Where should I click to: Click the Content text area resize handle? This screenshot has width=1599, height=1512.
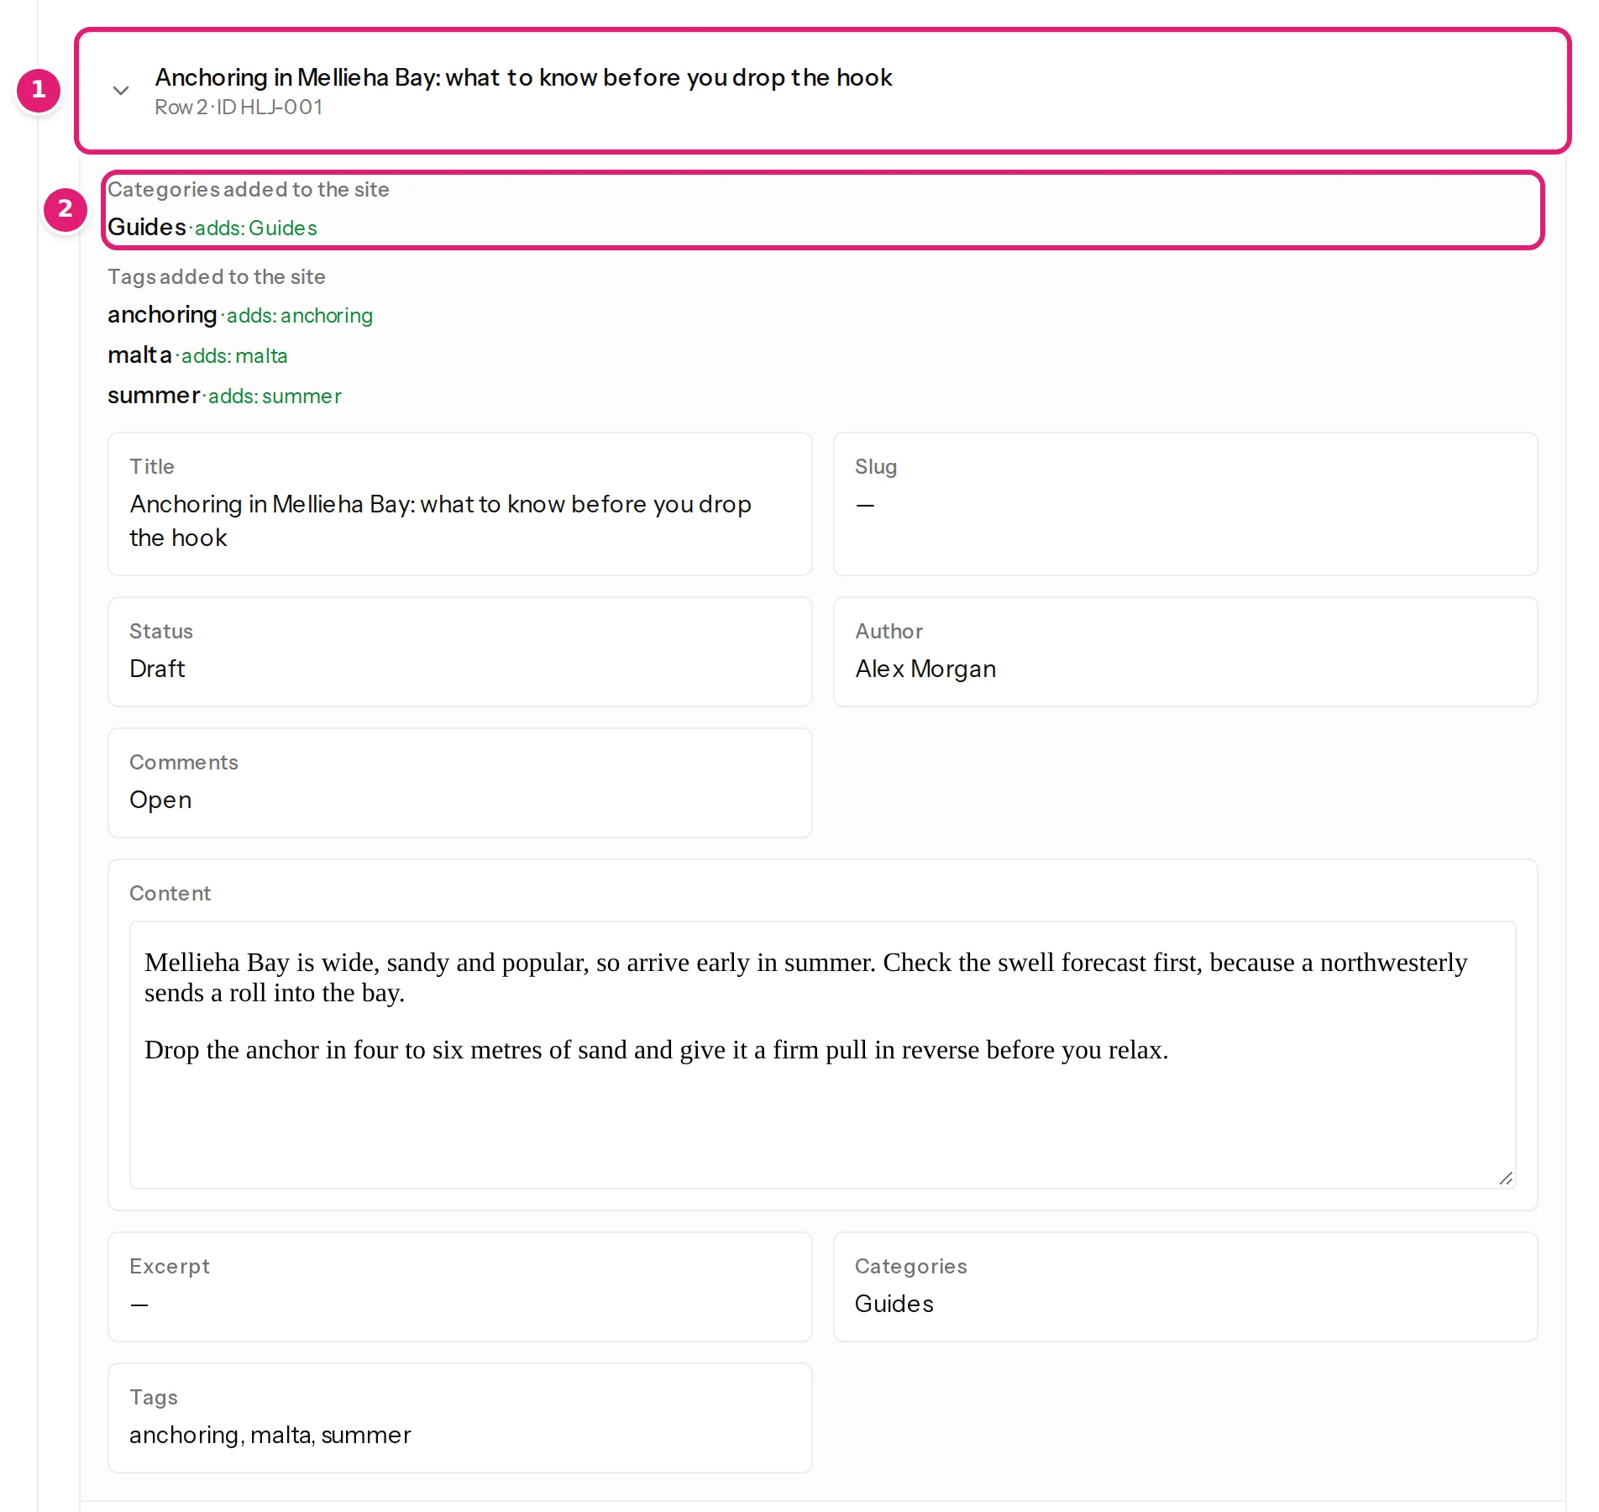(1506, 1179)
